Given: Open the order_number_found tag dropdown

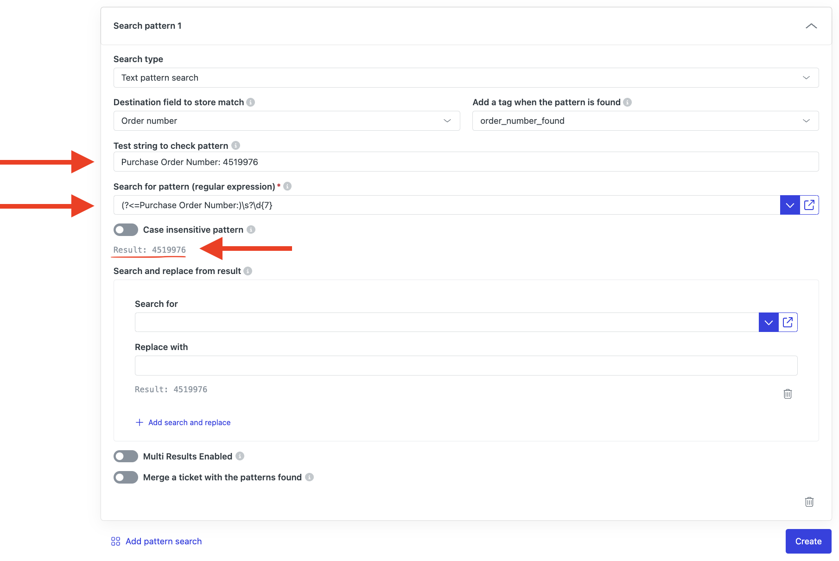Looking at the screenshot, I should [x=645, y=121].
